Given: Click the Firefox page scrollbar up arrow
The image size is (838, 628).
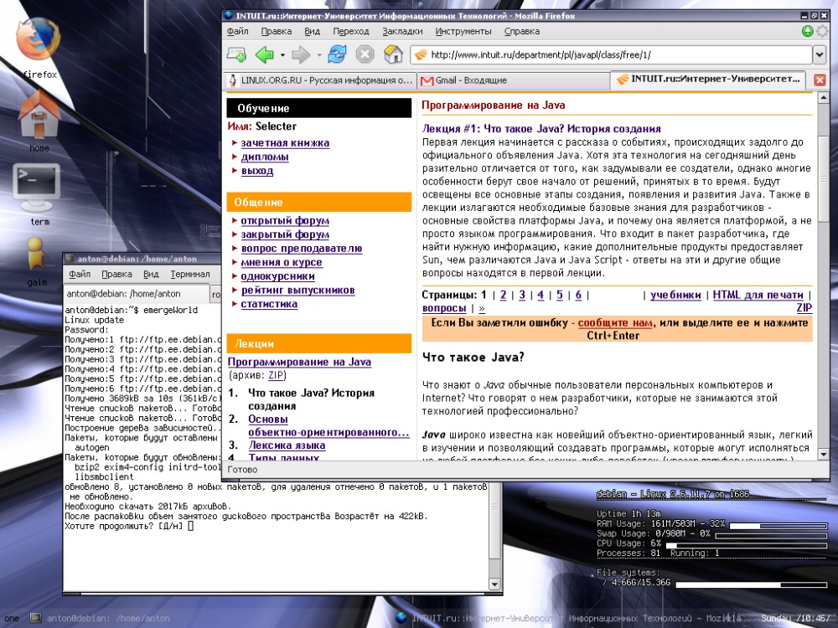Looking at the screenshot, I should pyautogui.click(x=823, y=98).
